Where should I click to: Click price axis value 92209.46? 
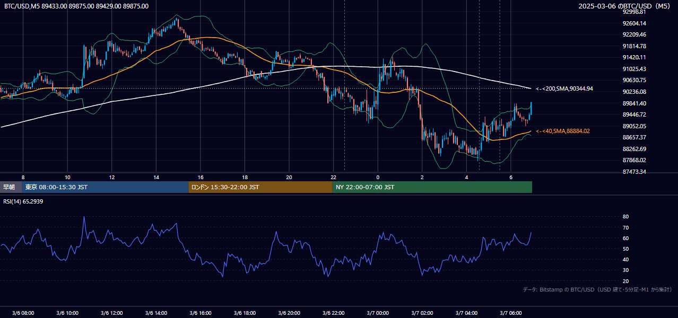(634, 34)
